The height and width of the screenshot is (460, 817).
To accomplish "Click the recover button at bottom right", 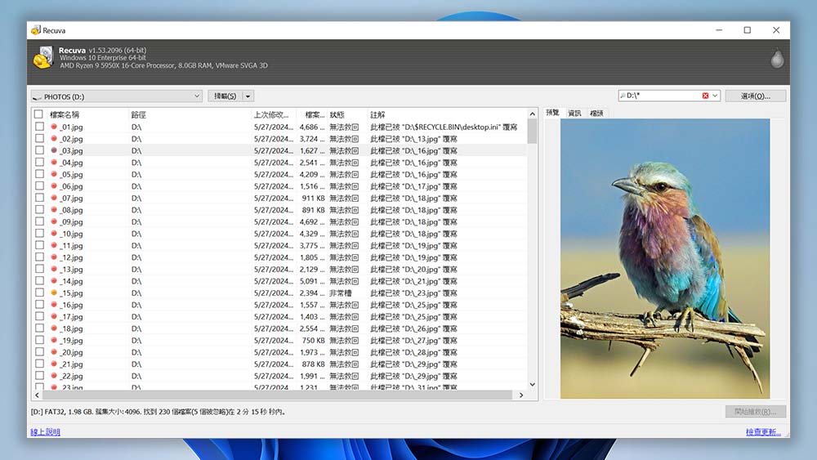I will 756,412.
